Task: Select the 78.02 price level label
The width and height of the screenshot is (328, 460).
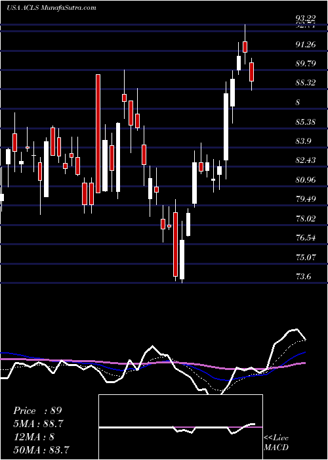Action: tap(306, 219)
